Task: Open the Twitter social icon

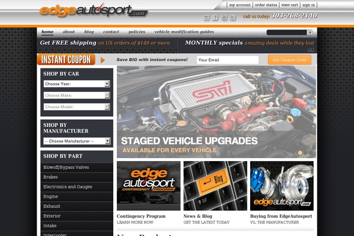Action: click(206, 17)
